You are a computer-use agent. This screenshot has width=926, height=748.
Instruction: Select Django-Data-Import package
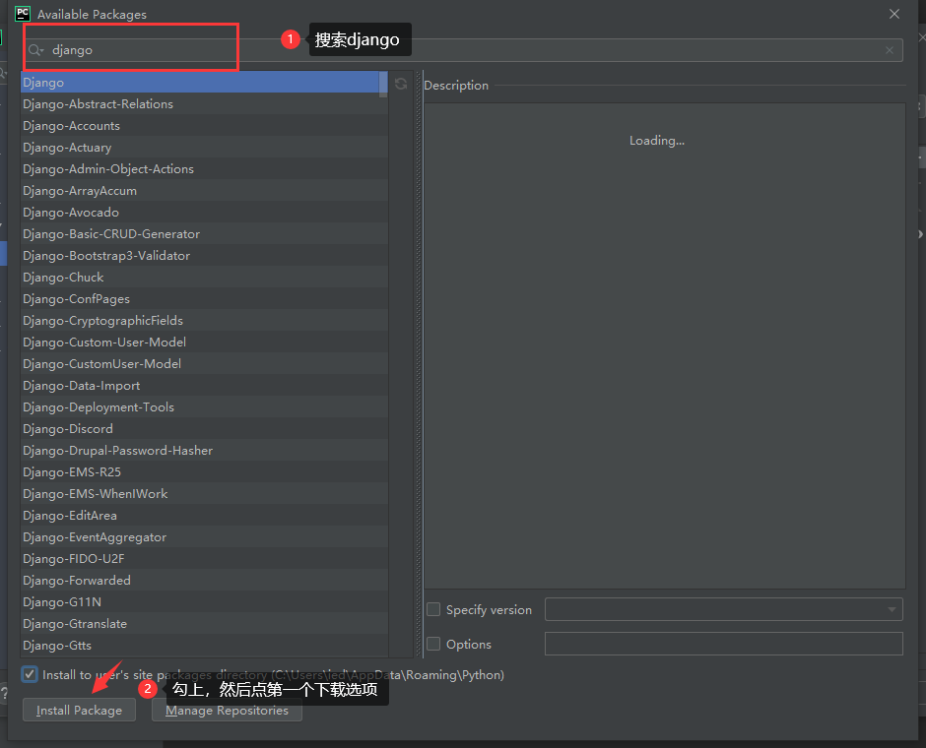[204, 385]
